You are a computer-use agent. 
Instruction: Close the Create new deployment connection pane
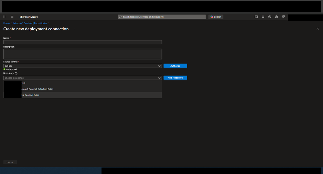click(x=318, y=29)
